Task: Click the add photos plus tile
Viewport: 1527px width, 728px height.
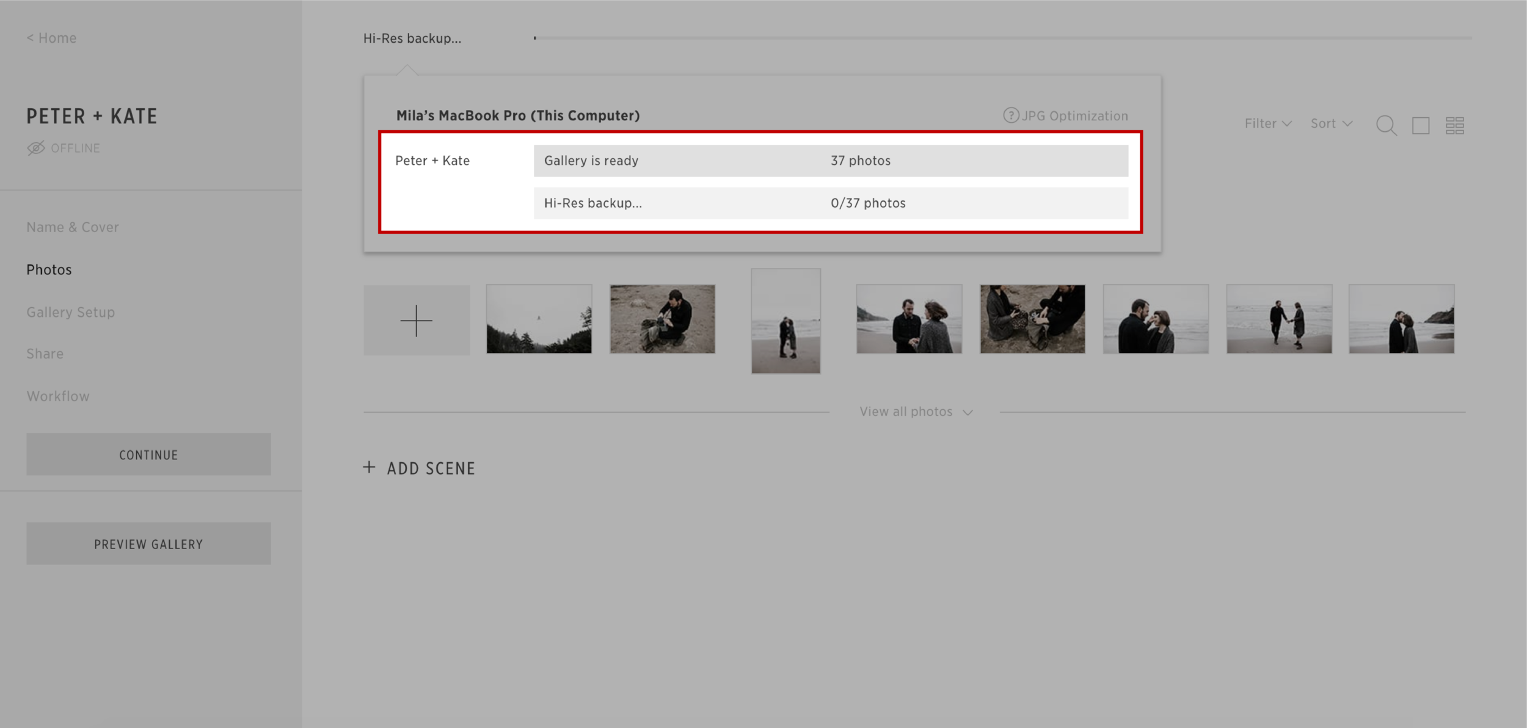Action: pyautogui.click(x=417, y=320)
